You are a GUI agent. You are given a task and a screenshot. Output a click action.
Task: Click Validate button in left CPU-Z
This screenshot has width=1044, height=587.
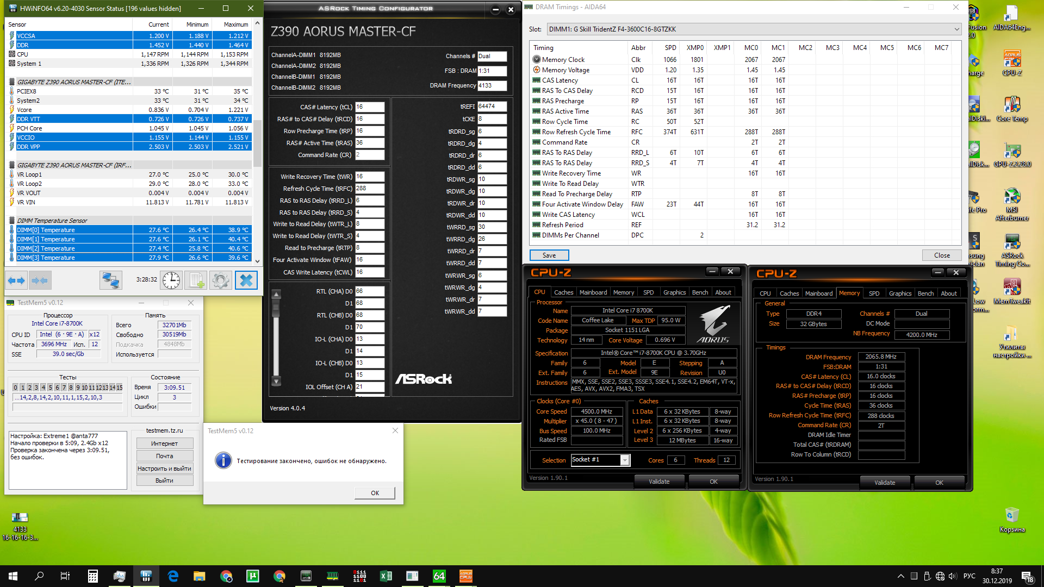pos(659,482)
